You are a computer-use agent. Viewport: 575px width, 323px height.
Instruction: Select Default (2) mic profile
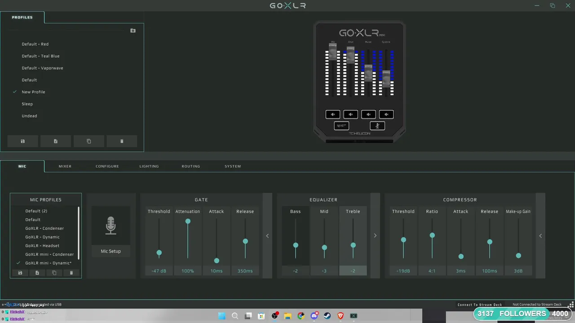pos(36,211)
